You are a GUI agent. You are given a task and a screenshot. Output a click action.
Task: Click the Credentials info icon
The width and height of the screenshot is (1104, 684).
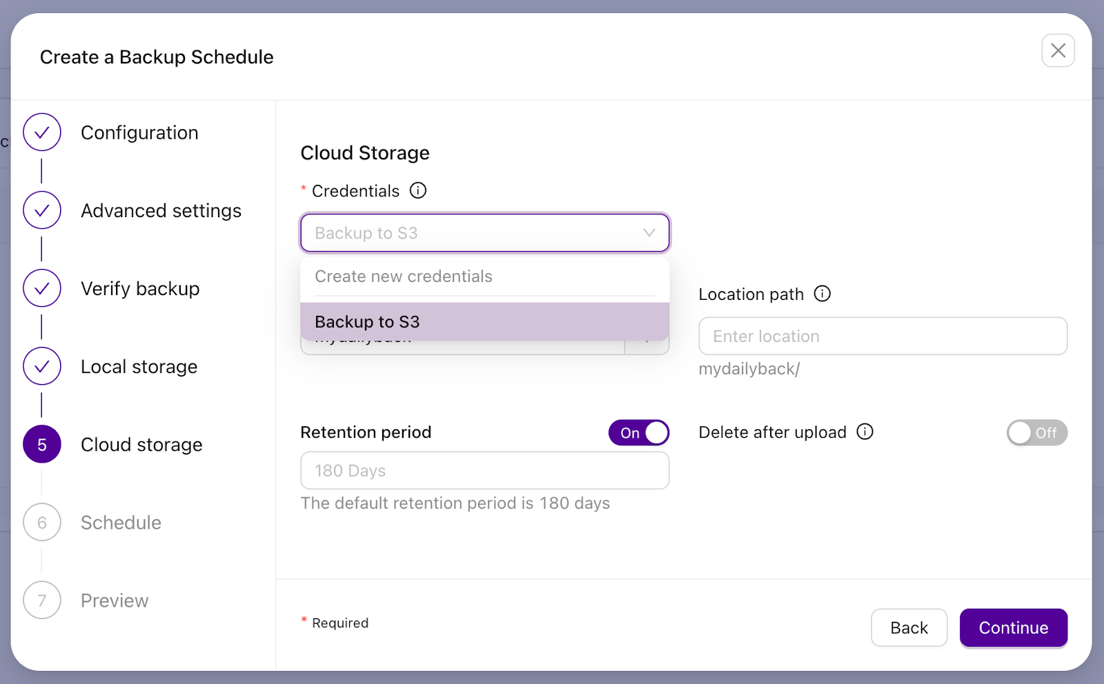[x=418, y=190]
